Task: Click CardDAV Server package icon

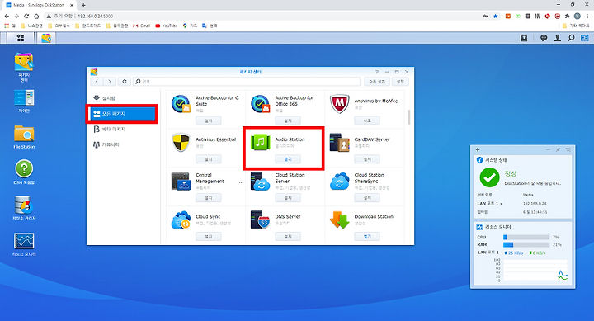Action: click(x=339, y=142)
